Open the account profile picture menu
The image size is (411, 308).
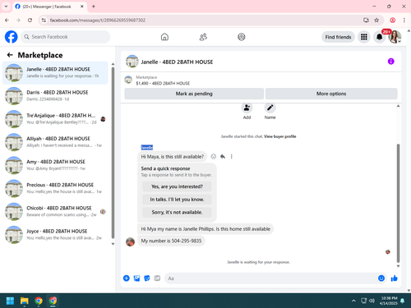point(395,37)
